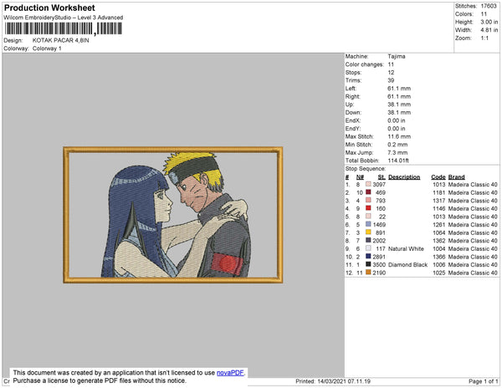
Task: Click the 'Code' column header
Action: 438,177
